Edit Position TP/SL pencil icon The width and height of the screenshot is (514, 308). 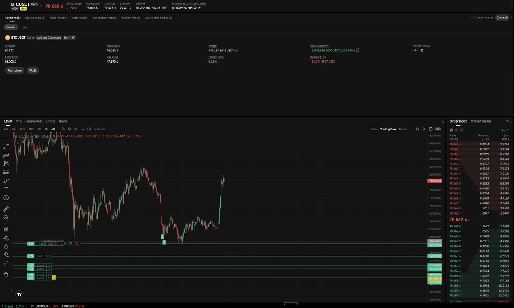[x=422, y=50]
